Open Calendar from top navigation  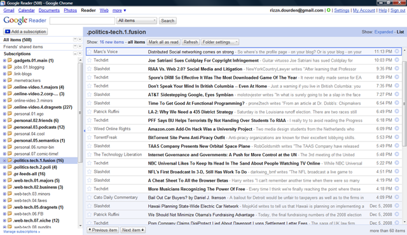point(27,10)
